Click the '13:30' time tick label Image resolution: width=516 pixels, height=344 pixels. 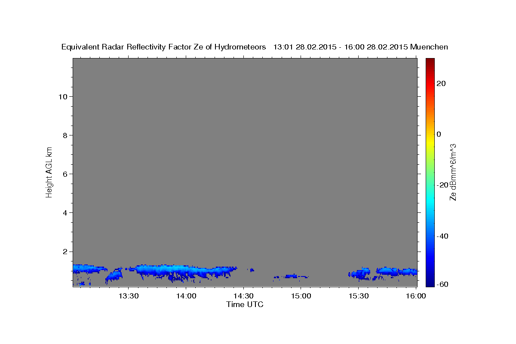pyautogui.click(x=128, y=296)
